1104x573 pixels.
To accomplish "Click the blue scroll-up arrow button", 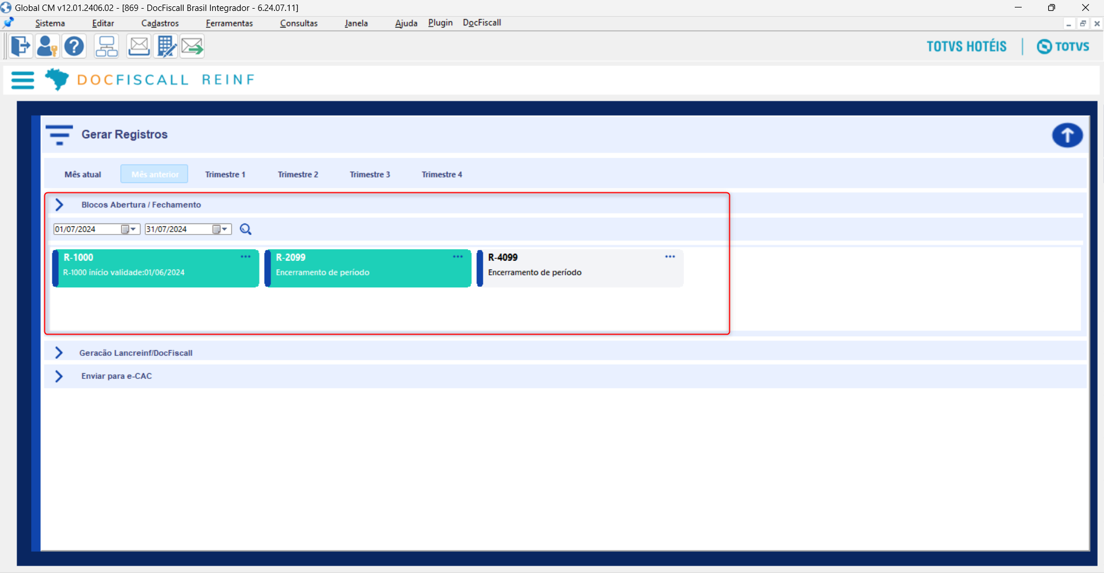I will click(1067, 135).
